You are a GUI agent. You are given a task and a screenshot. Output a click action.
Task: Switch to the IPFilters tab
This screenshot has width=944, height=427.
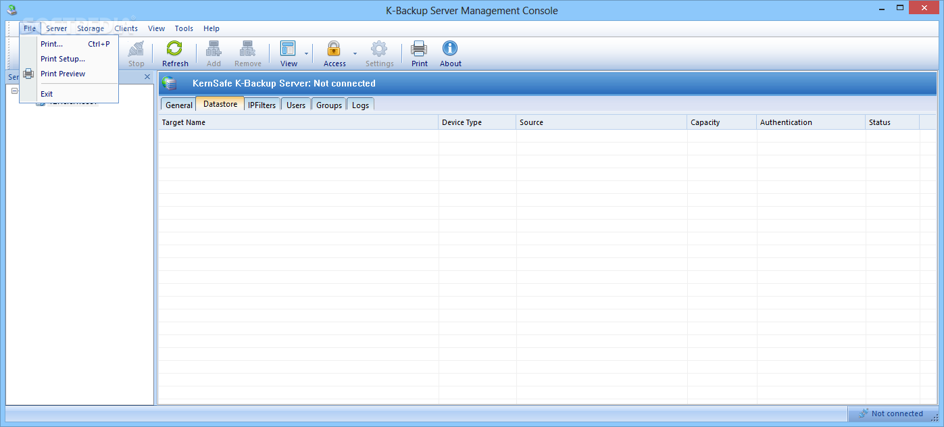[262, 105]
